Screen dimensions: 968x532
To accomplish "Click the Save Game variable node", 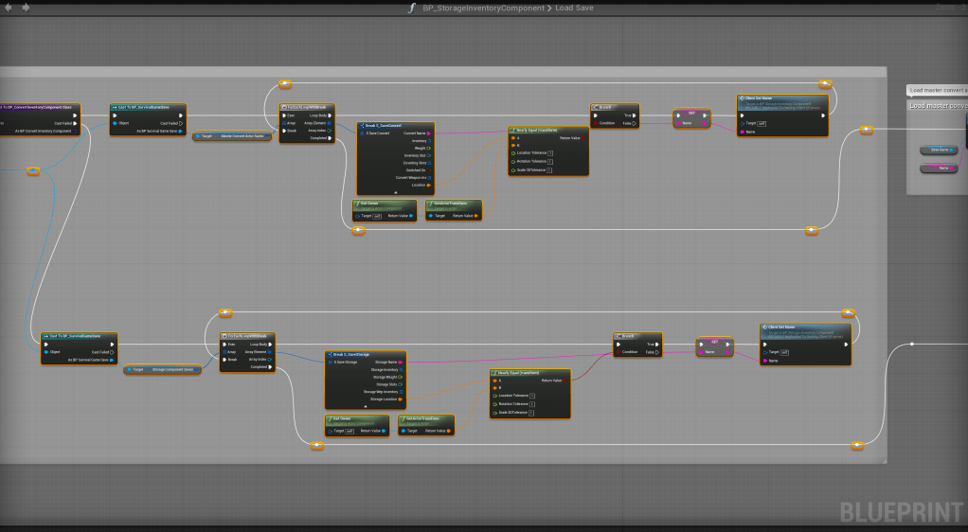I will pos(938,150).
